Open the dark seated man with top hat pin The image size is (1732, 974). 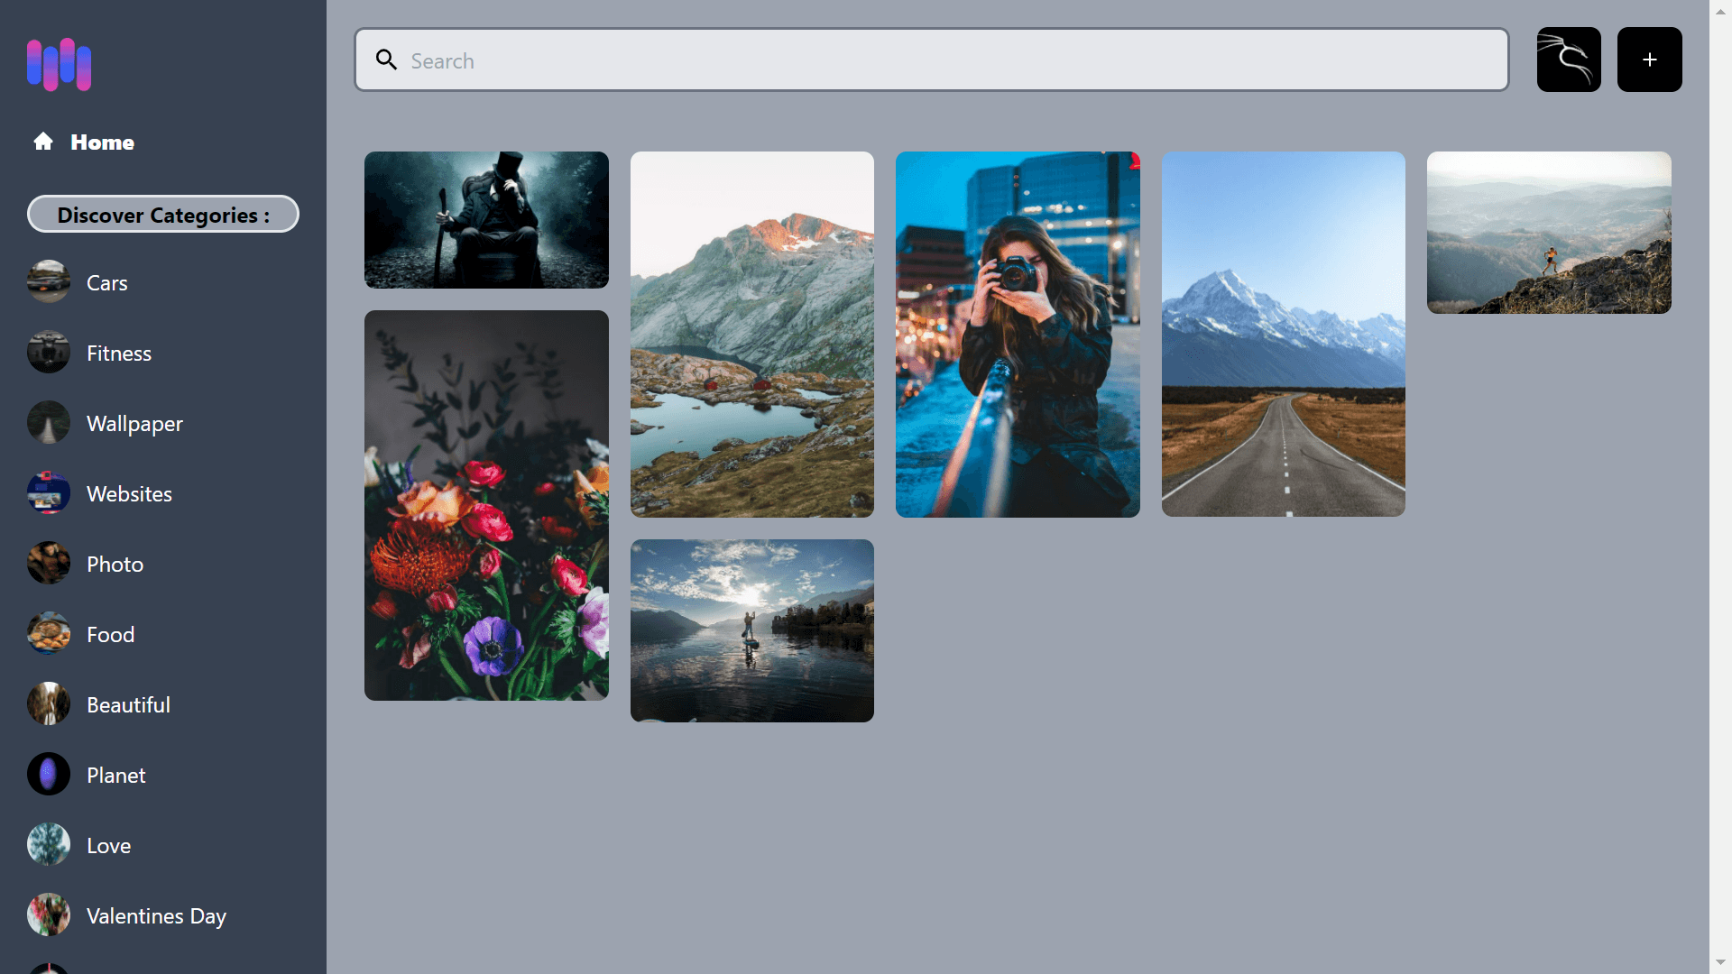point(486,220)
